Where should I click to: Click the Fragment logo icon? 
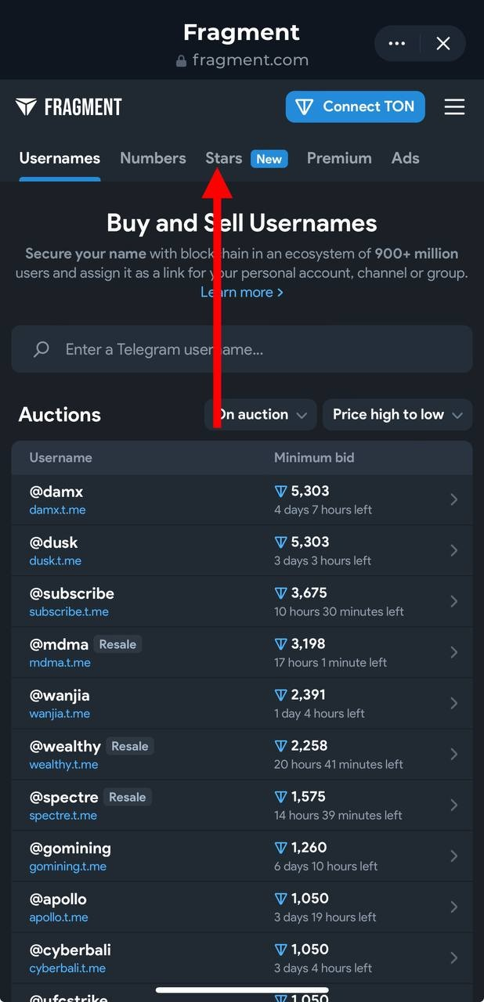(26, 107)
